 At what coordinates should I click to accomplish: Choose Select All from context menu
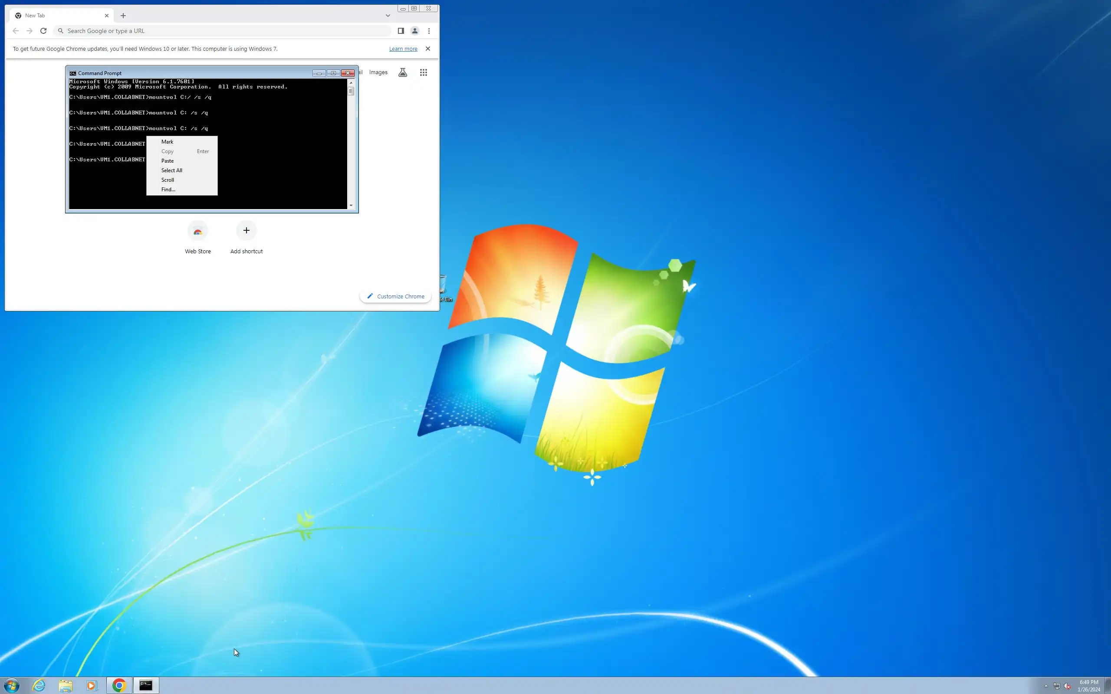[172, 170]
